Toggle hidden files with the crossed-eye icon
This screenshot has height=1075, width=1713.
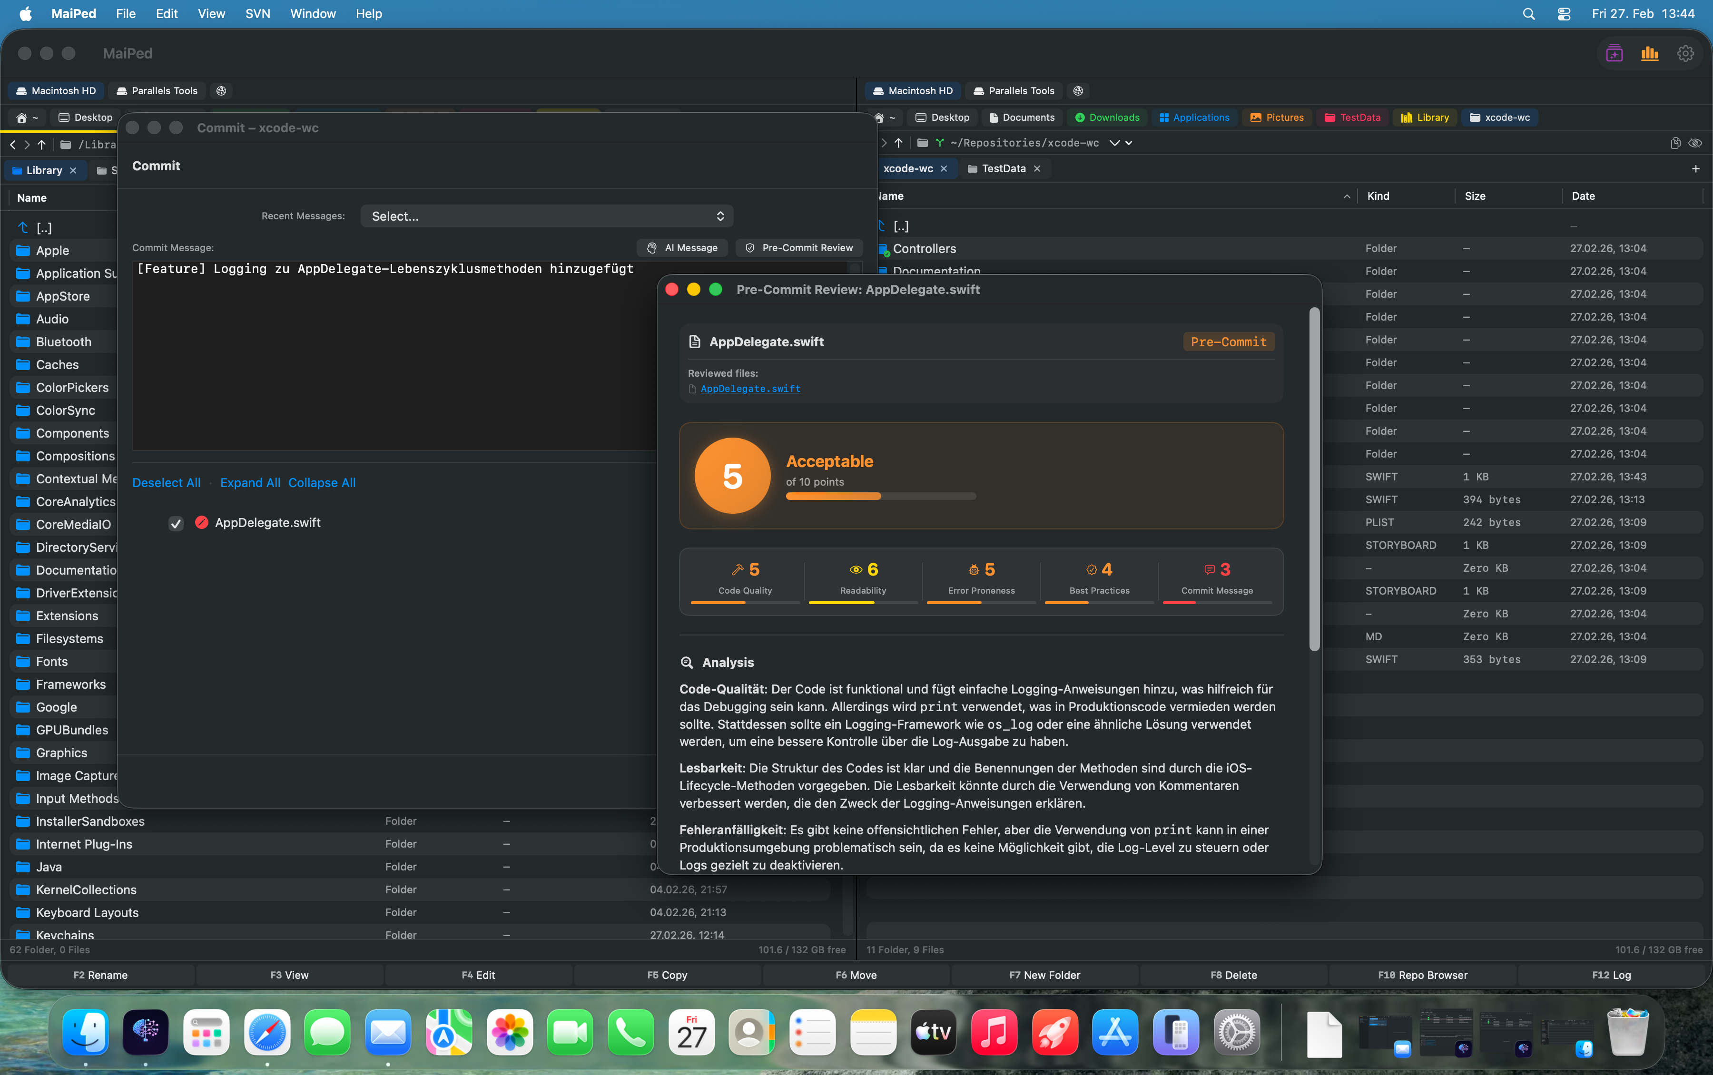pos(1696,143)
